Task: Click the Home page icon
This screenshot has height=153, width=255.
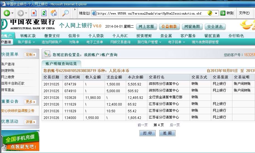Action: tap(54, 13)
